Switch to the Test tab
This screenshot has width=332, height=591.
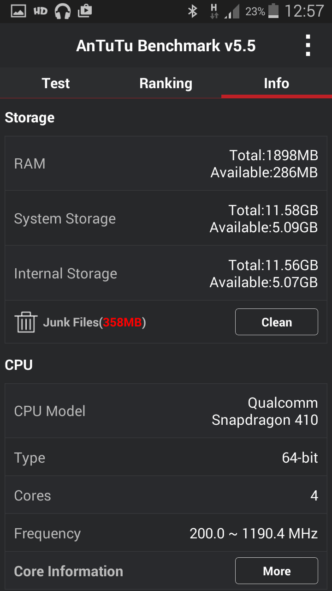tap(55, 84)
